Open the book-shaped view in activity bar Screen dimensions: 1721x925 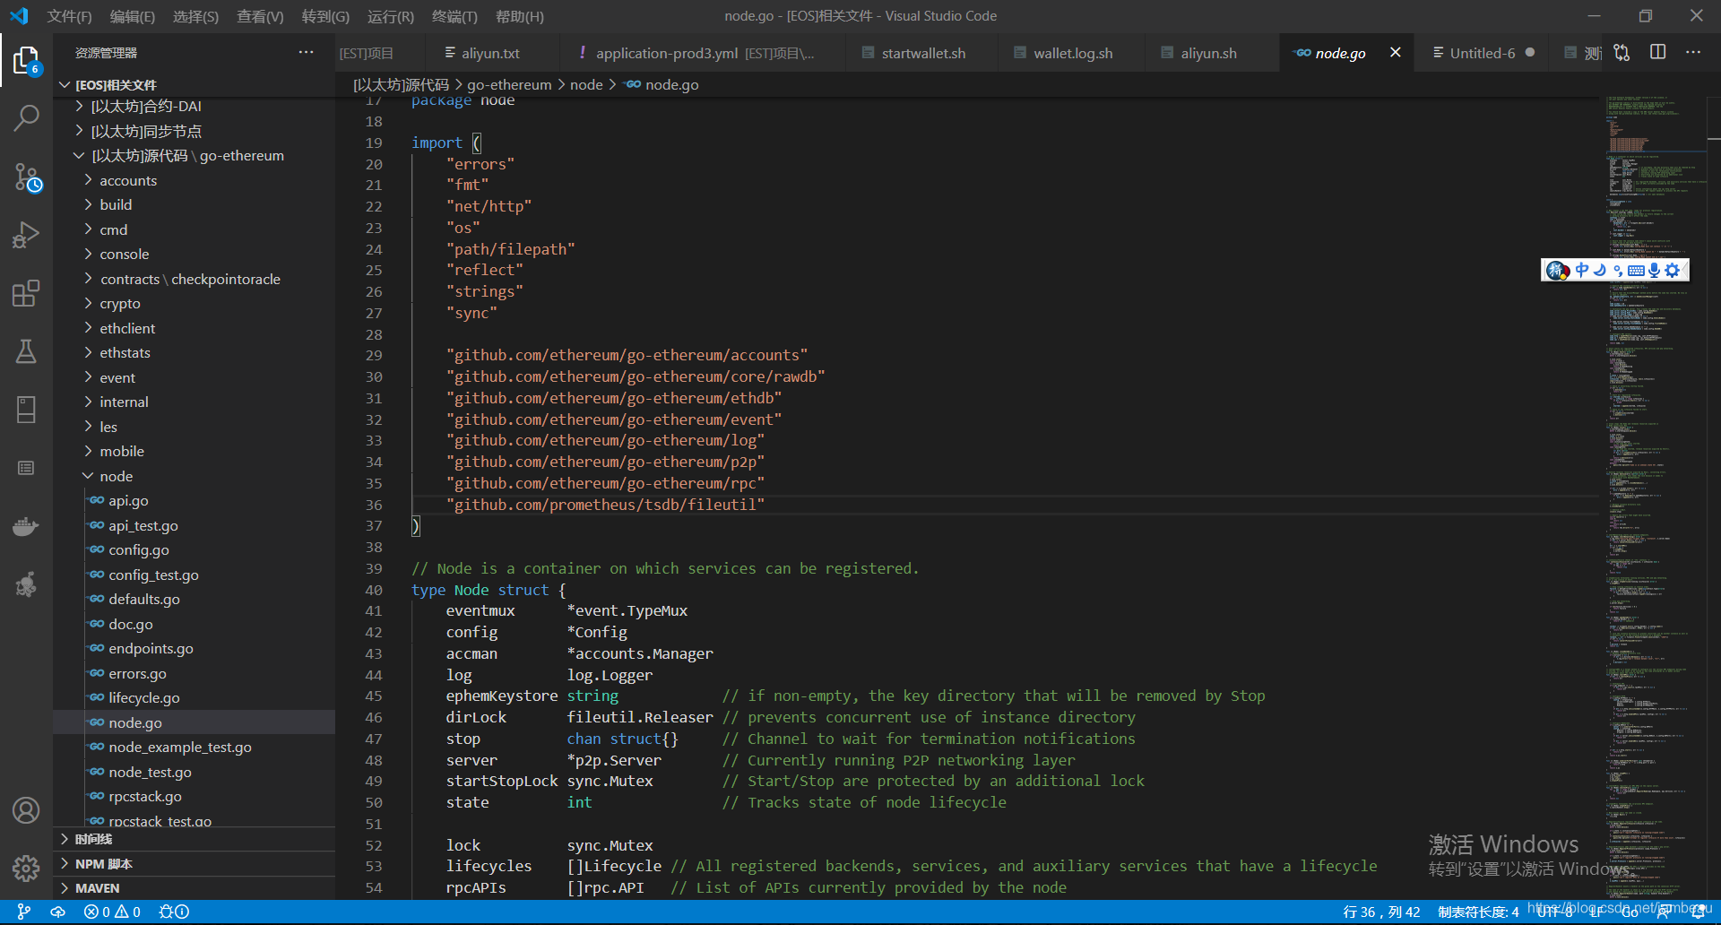tap(26, 410)
